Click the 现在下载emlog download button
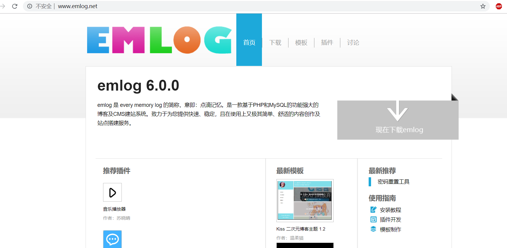The width and height of the screenshot is (507, 248). (398, 120)
